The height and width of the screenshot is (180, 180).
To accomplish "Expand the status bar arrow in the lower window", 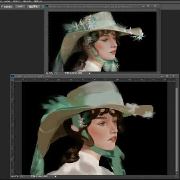I will [55, 176].
